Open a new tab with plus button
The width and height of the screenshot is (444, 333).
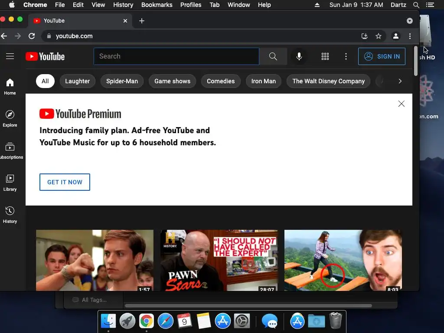coord(142,21)
